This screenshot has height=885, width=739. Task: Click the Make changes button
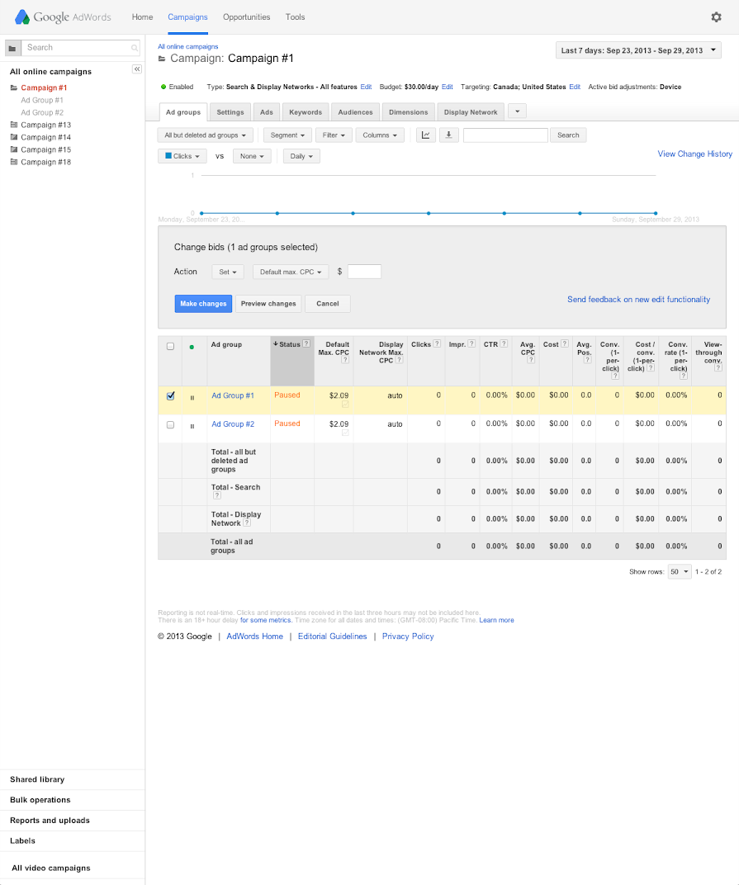(x=203, y=303)
